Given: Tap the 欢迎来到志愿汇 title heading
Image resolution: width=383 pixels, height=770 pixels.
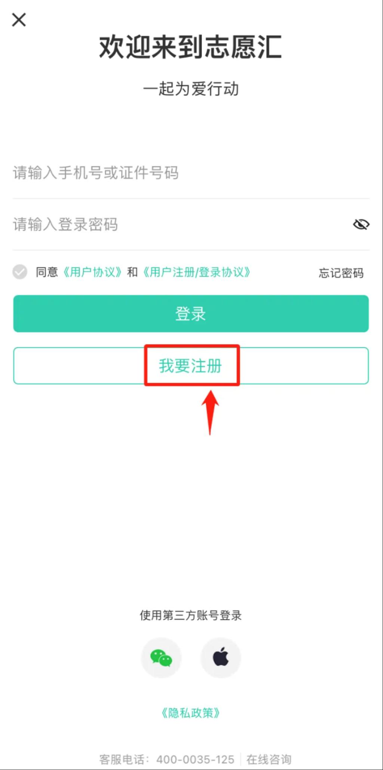Looking at the screenshot, I should point(191,47).
